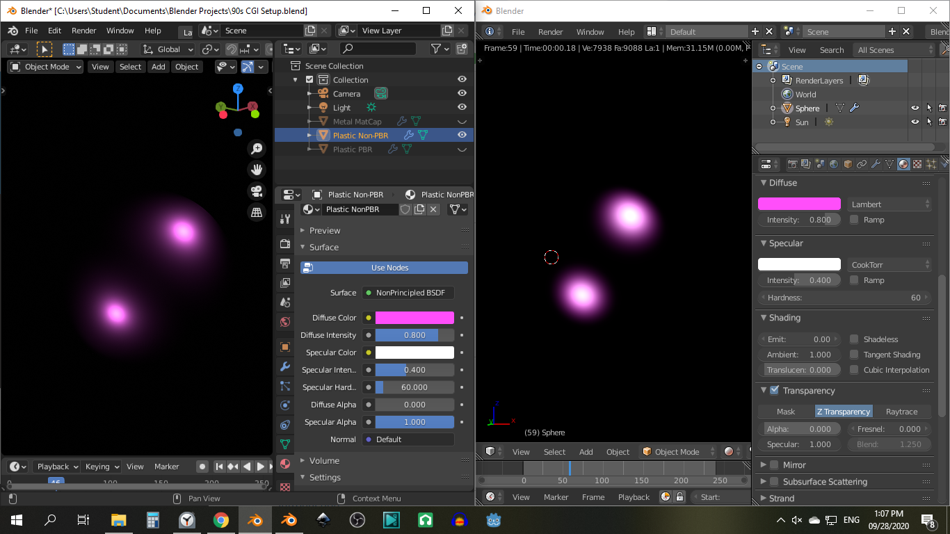Click the Constraints chain-link tab in right Blender

(x=862, y=164)
